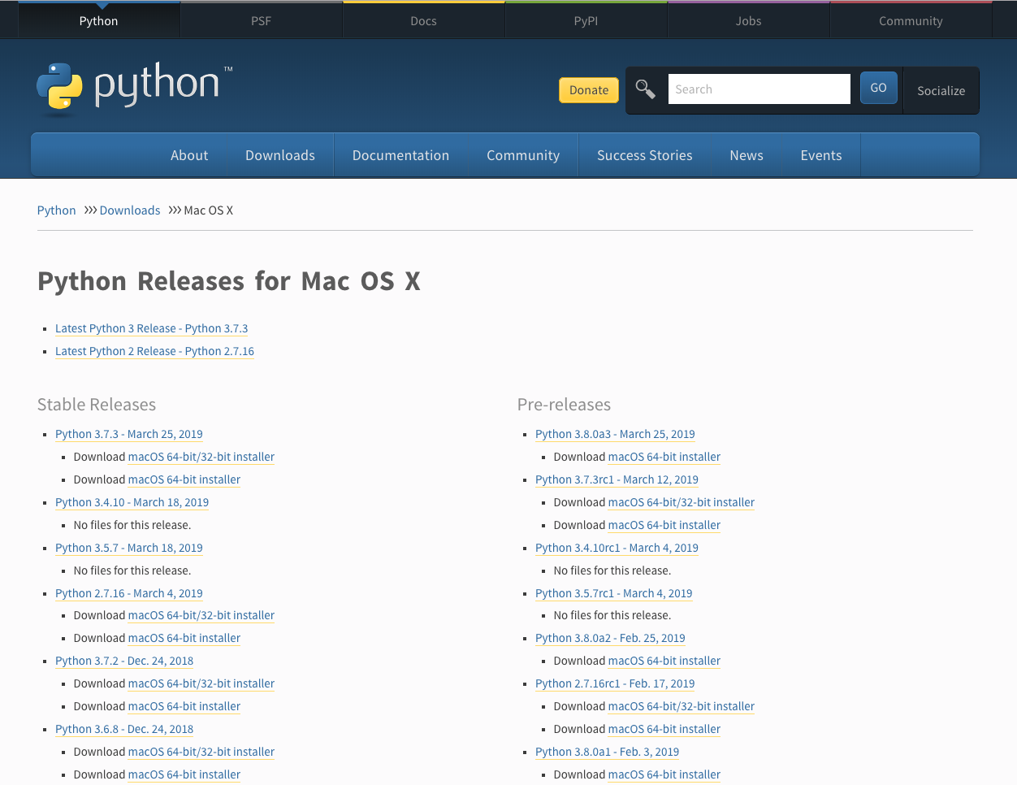Image resolution: width=1017 pixels, height=785 pixels.
Task: Download Python 3.7.2 macOS 64-bit/32-bit installer
Action: [x=201, y=683]
